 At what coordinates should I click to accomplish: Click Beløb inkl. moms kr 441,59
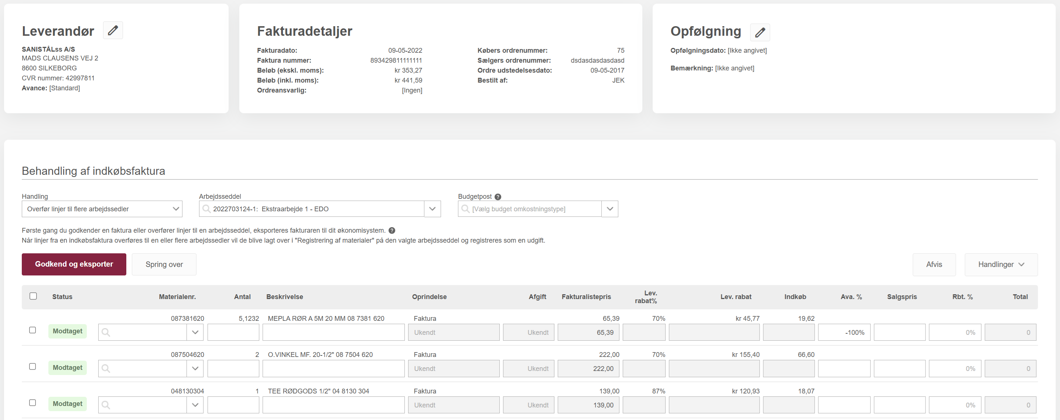point(408,80)
